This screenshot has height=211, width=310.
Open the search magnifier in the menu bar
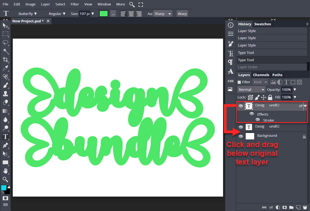(132, 4)
